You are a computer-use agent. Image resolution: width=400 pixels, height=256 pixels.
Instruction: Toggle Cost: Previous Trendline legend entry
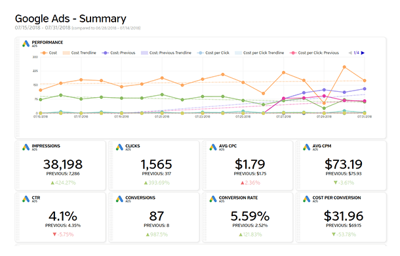(x=166, y=53)
